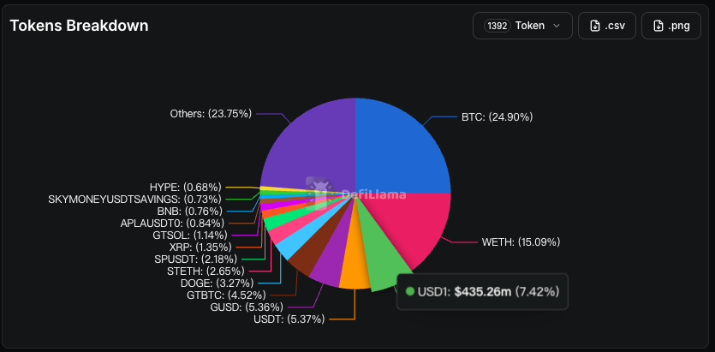This screenshot has height=352, width=715.
Task: Click the 1392 token count badge
Action: [x=498, y=26]
